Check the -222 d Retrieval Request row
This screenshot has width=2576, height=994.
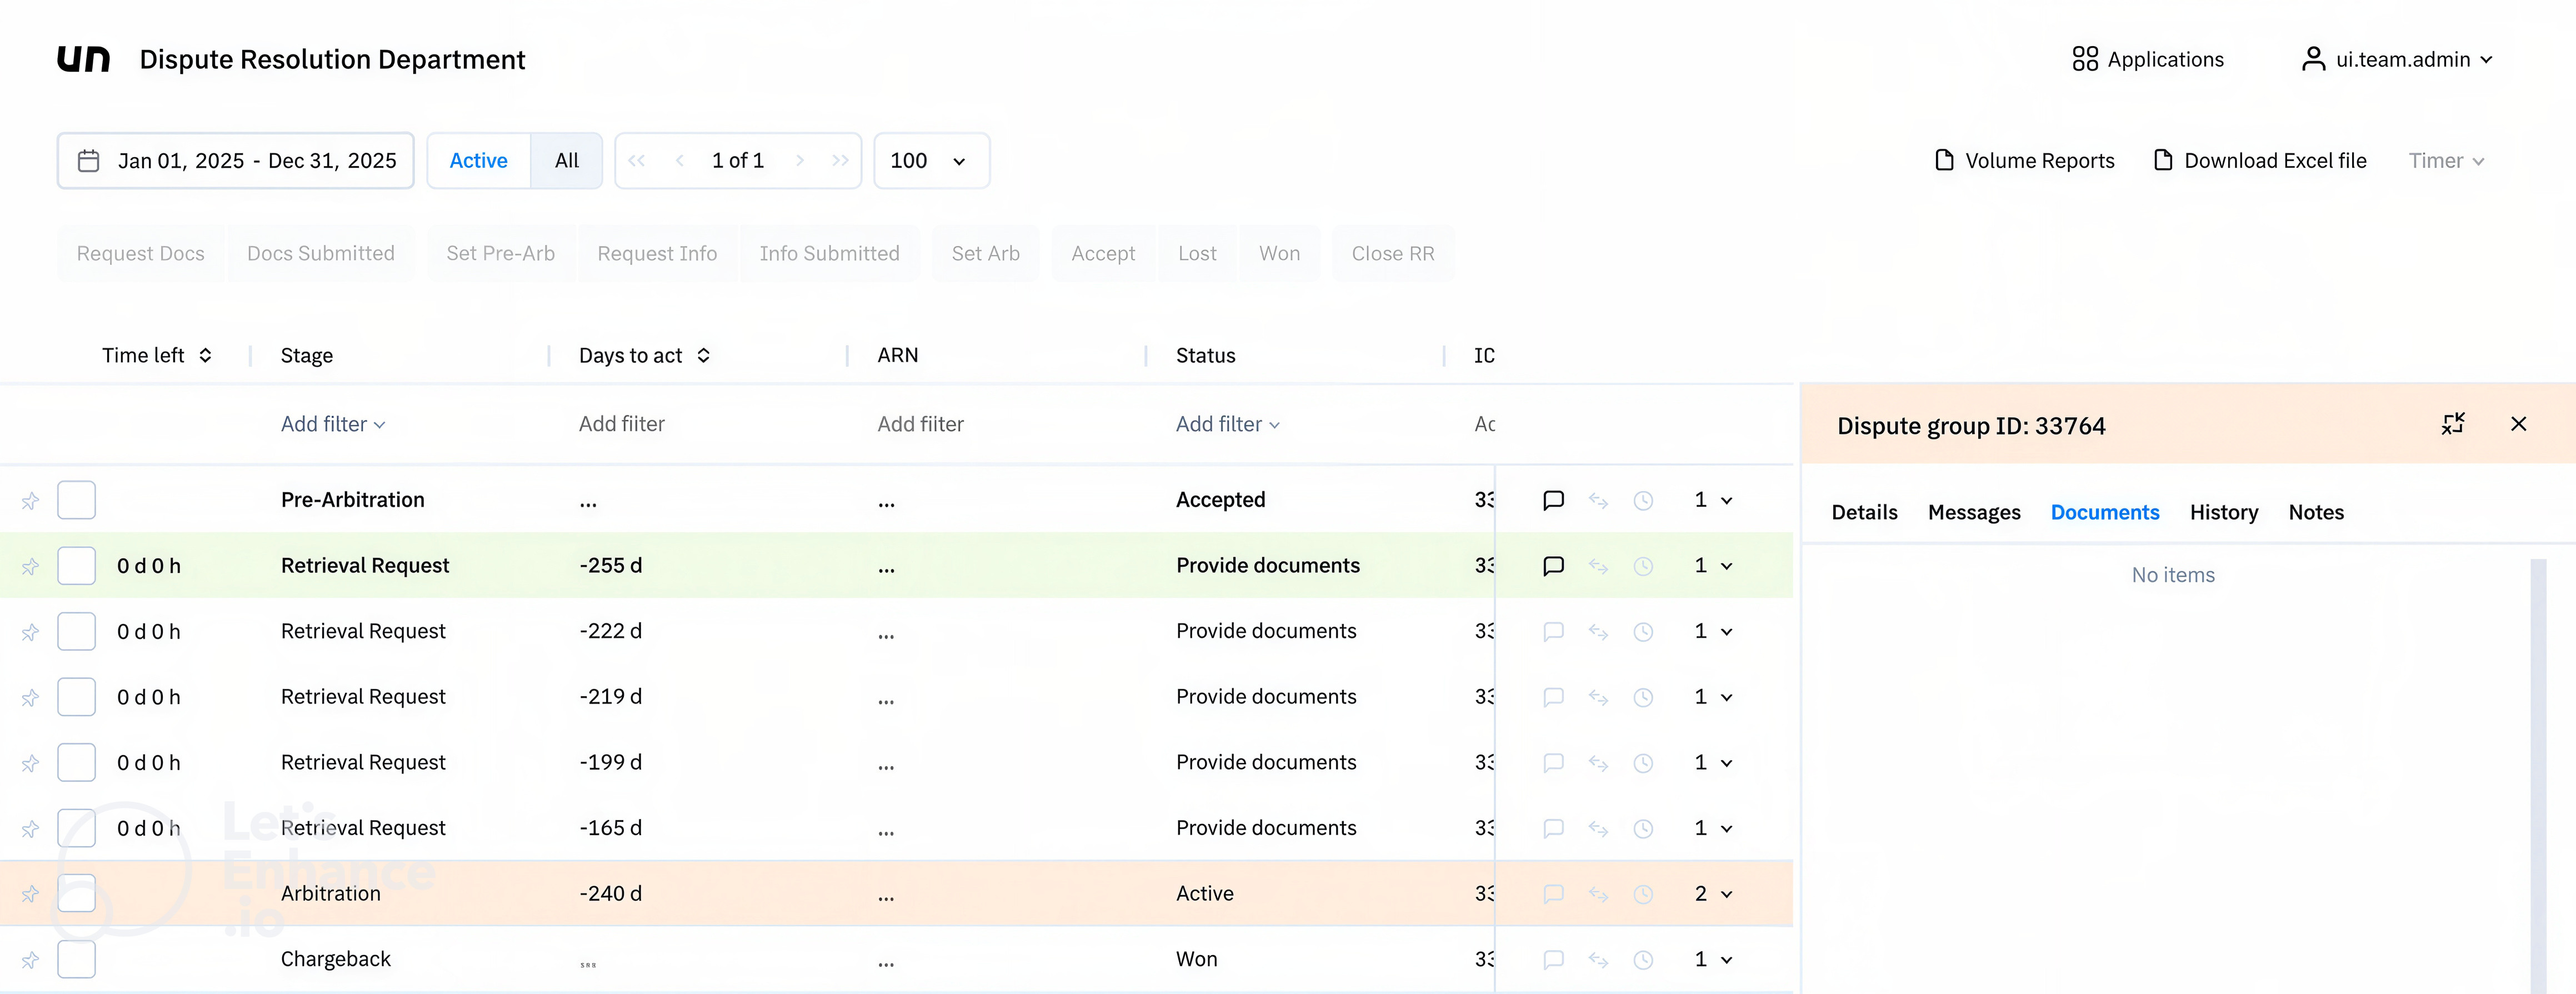(77, 632)
